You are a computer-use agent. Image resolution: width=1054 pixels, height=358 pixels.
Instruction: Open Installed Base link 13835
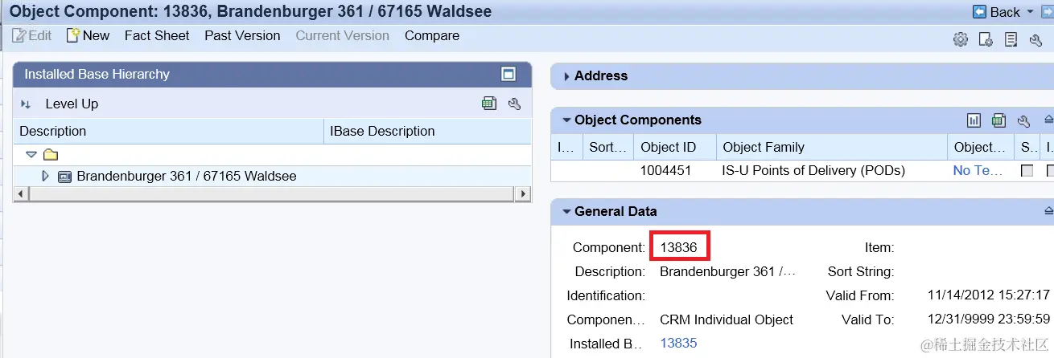[x=678, y=343]
